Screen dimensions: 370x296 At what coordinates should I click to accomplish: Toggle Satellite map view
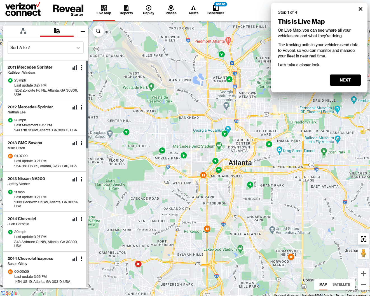(x=341, y=284)
